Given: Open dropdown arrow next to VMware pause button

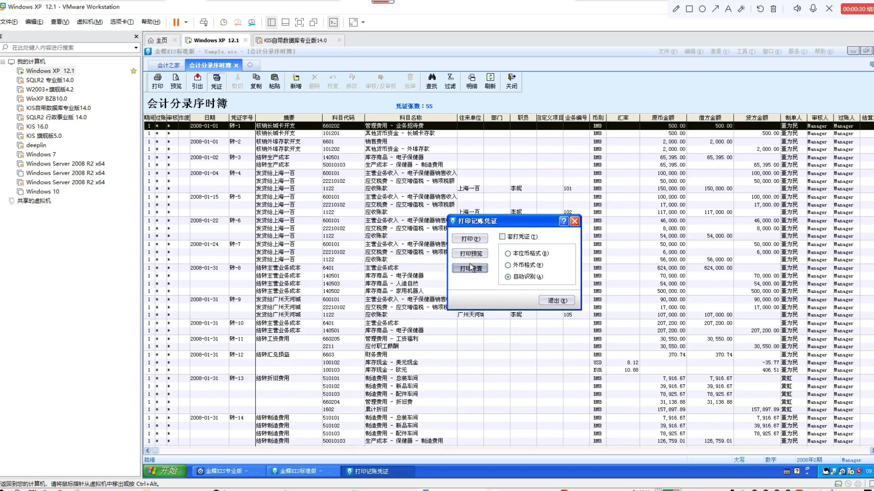Looking at the screenshot, I should 186,22.
